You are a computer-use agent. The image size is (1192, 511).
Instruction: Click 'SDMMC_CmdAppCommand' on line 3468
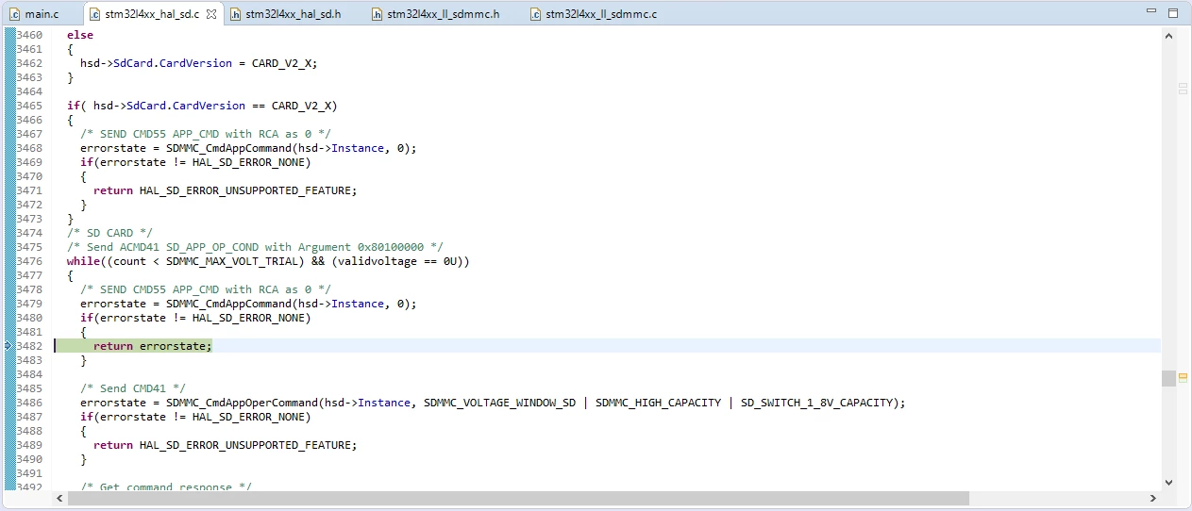[229, 148]
